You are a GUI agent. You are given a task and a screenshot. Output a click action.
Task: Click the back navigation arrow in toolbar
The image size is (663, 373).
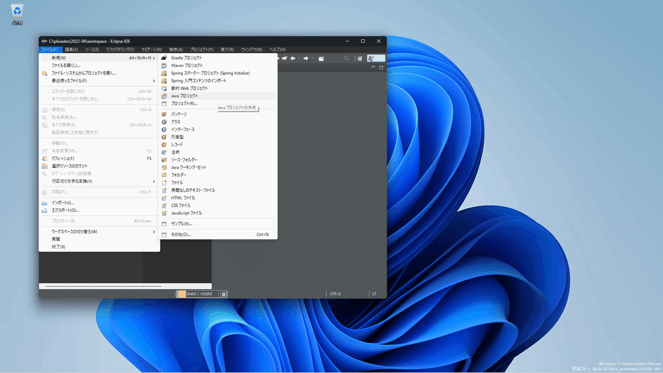(x=292, y=58)
